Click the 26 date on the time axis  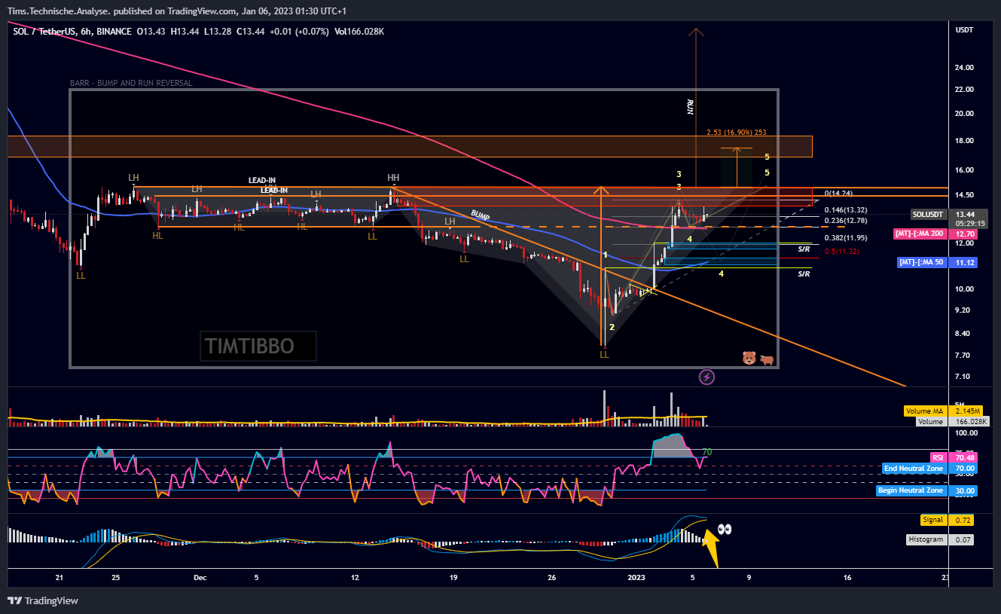click(552, 578)
